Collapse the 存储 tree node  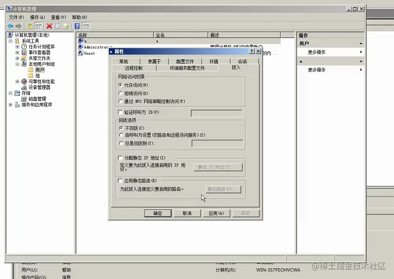[11, 93]
